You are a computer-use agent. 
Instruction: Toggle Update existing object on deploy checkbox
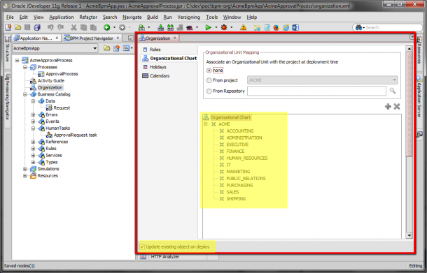pos(142,247)
